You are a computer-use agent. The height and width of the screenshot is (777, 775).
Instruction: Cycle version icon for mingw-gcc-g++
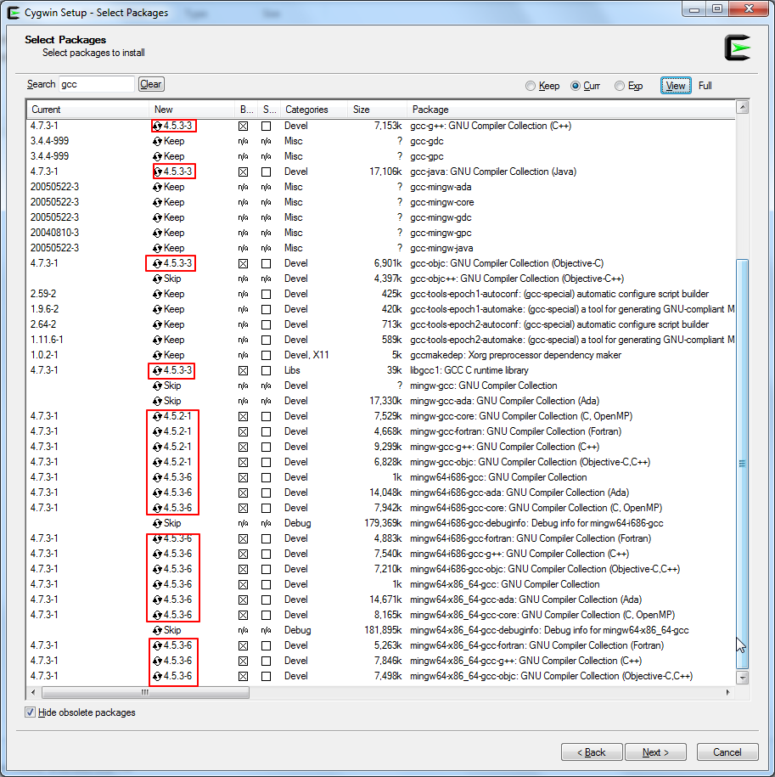coord(158,448)
